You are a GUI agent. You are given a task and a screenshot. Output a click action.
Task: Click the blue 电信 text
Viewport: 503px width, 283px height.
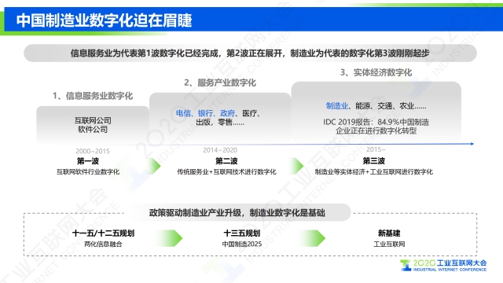[183, 113]
